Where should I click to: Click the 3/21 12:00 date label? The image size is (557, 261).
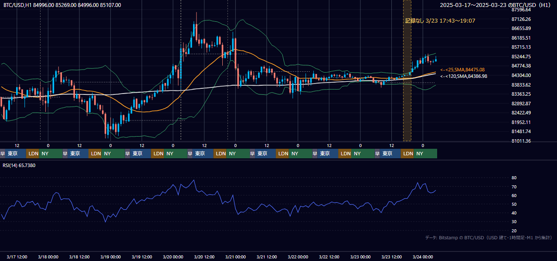[x=267, y=257]
